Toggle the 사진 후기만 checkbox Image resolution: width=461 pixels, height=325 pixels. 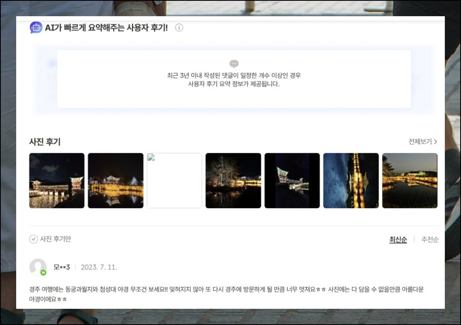[34, 239]
